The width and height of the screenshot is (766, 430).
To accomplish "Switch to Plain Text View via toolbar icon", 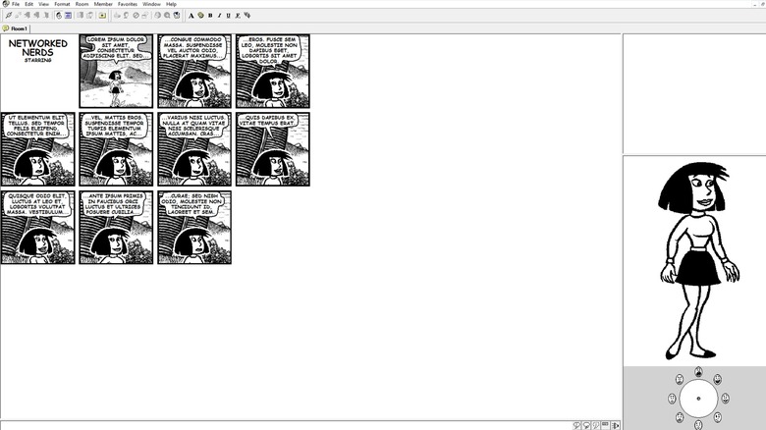I will click(68, 16).
